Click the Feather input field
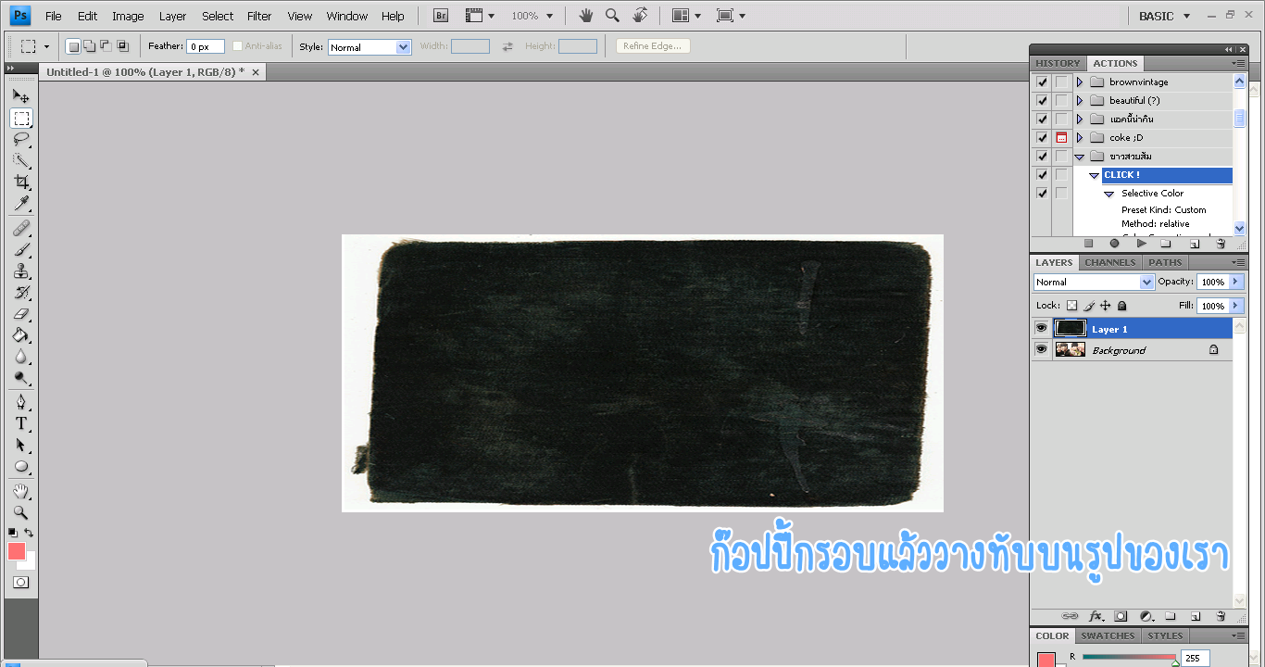1265x667 pixels. pyautogui.click(x=206, y=46)
